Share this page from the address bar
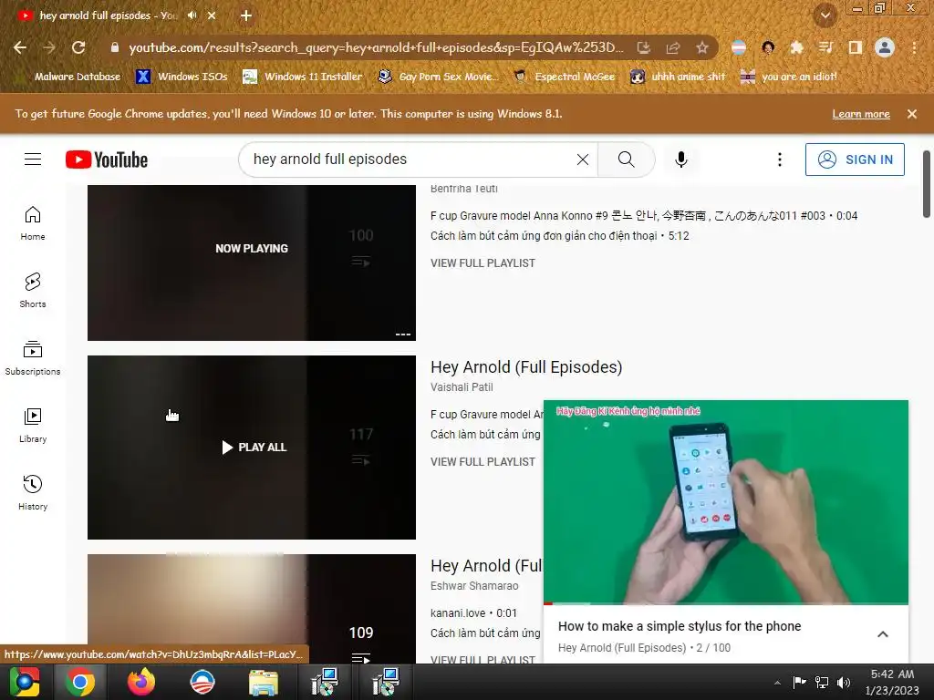 673,47
